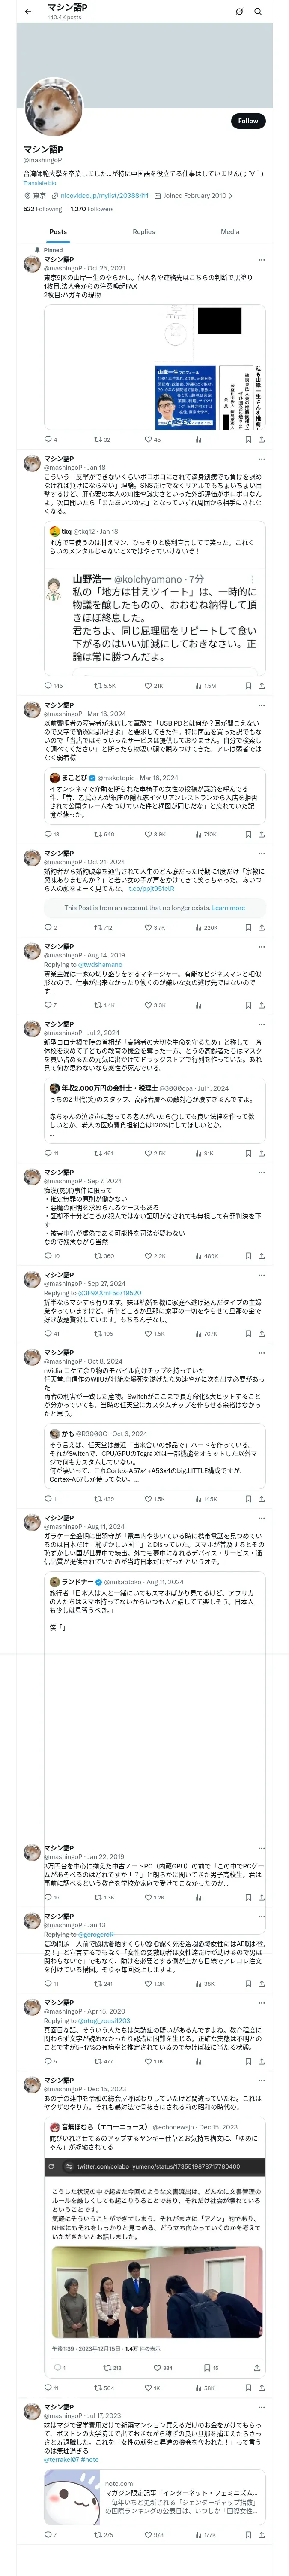View analytics of the Sep 7, 2024 post
This screenshot has height=2576, width=289.
click(198, 1255)
